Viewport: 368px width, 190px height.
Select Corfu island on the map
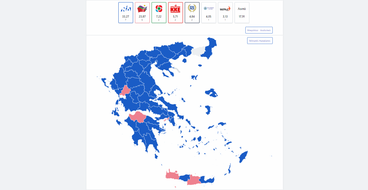pyautogui.click(x=104, y=82)
